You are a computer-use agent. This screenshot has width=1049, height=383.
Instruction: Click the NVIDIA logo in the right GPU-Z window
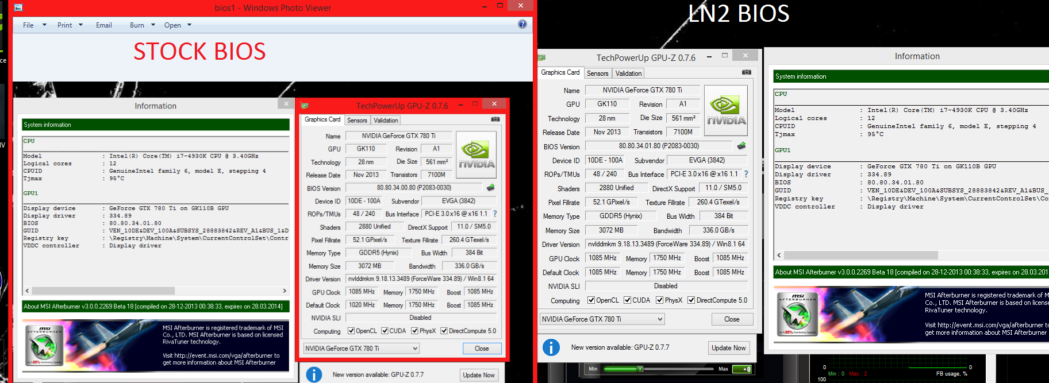coord(726,110)
